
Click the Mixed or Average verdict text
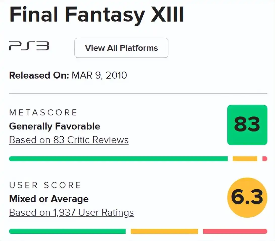pos(49,199)
